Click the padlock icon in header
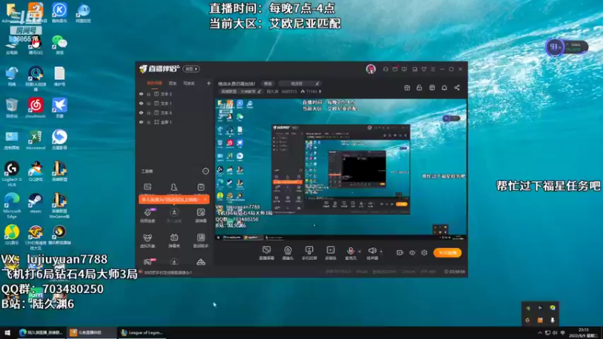 click(419, 87)
